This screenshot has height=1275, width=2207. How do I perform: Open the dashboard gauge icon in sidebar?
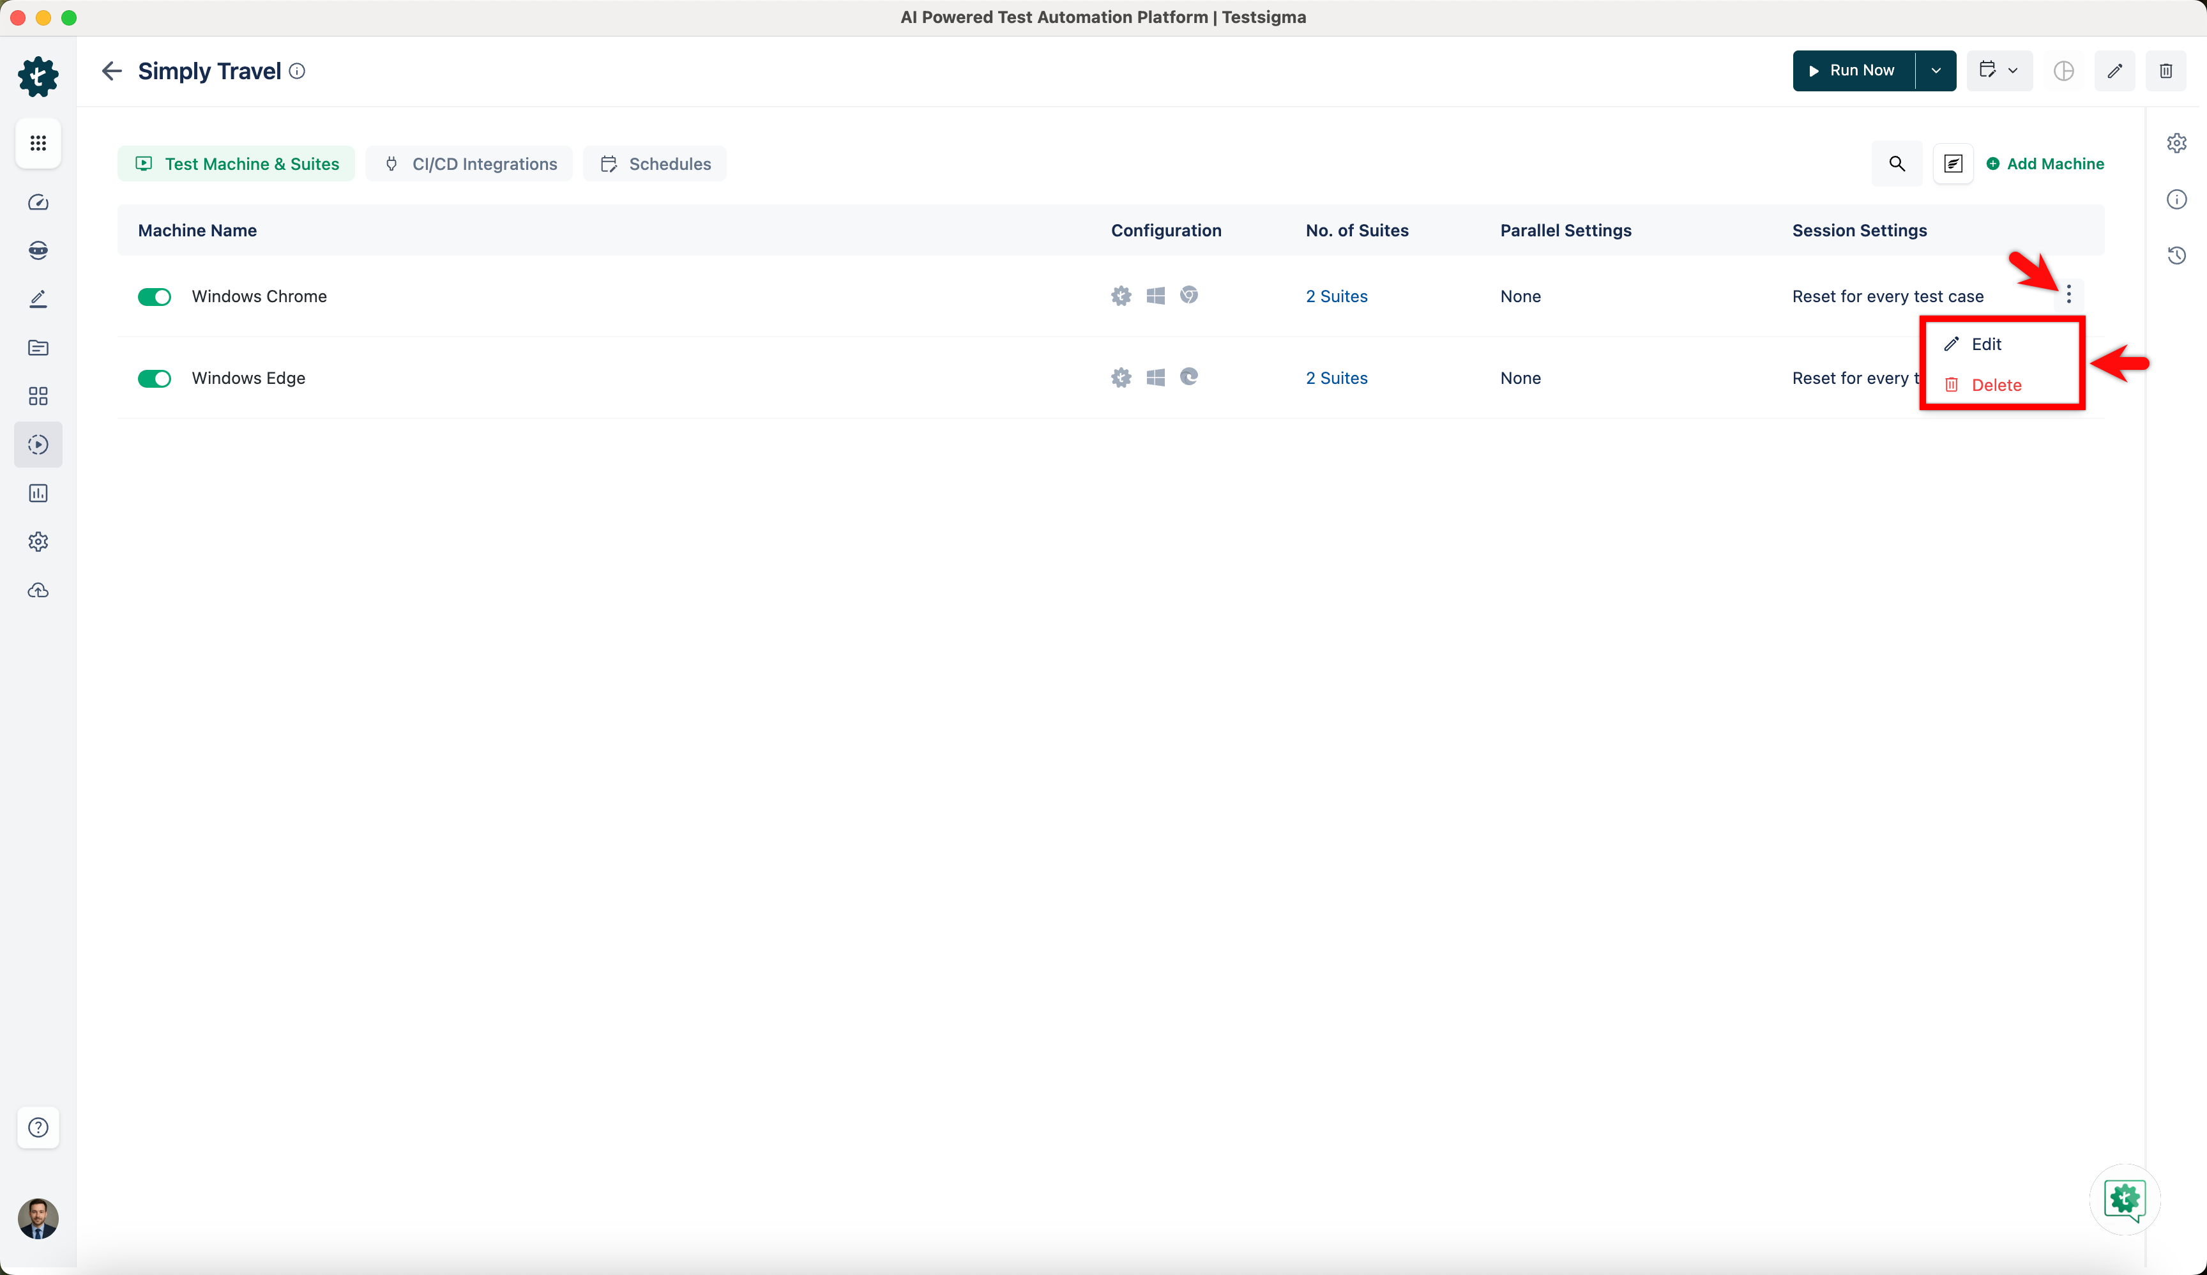pos(38,202)
